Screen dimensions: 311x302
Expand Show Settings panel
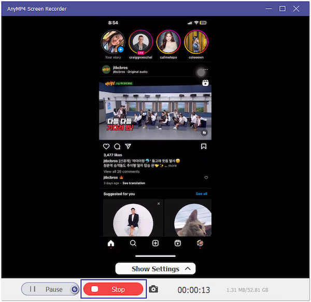(155, 269)
